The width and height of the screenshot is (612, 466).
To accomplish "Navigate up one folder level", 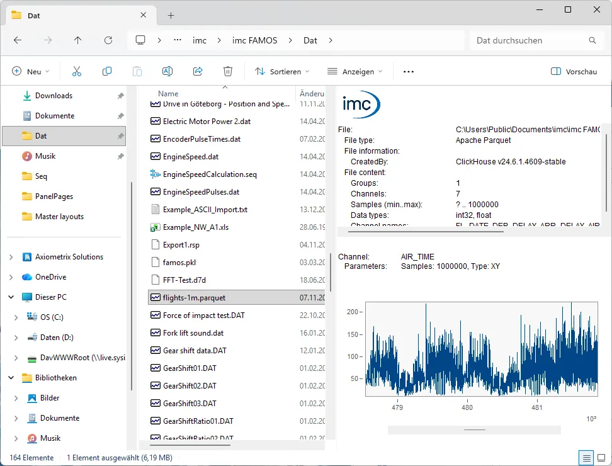I will pos(77,40).
